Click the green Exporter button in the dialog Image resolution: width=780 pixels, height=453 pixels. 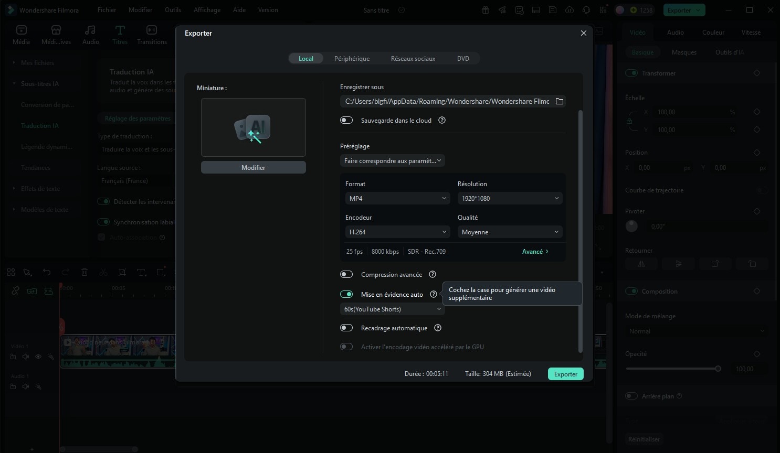tap(565, 374)
